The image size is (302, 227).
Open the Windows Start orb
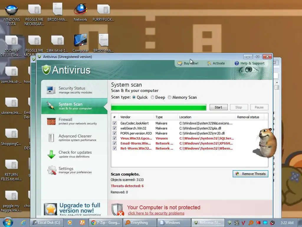coord(8,222)
